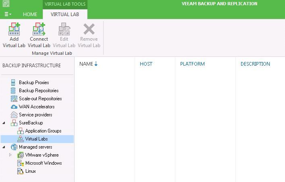Click the Backup Repositories icon
Screen dimensions: 285x182
point(13,91)
